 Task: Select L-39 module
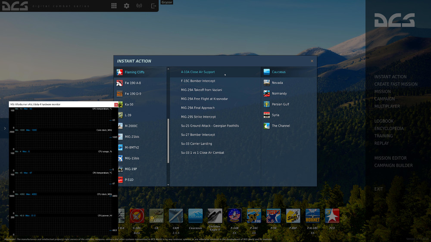pyautogui.click(x=142, y=115)
